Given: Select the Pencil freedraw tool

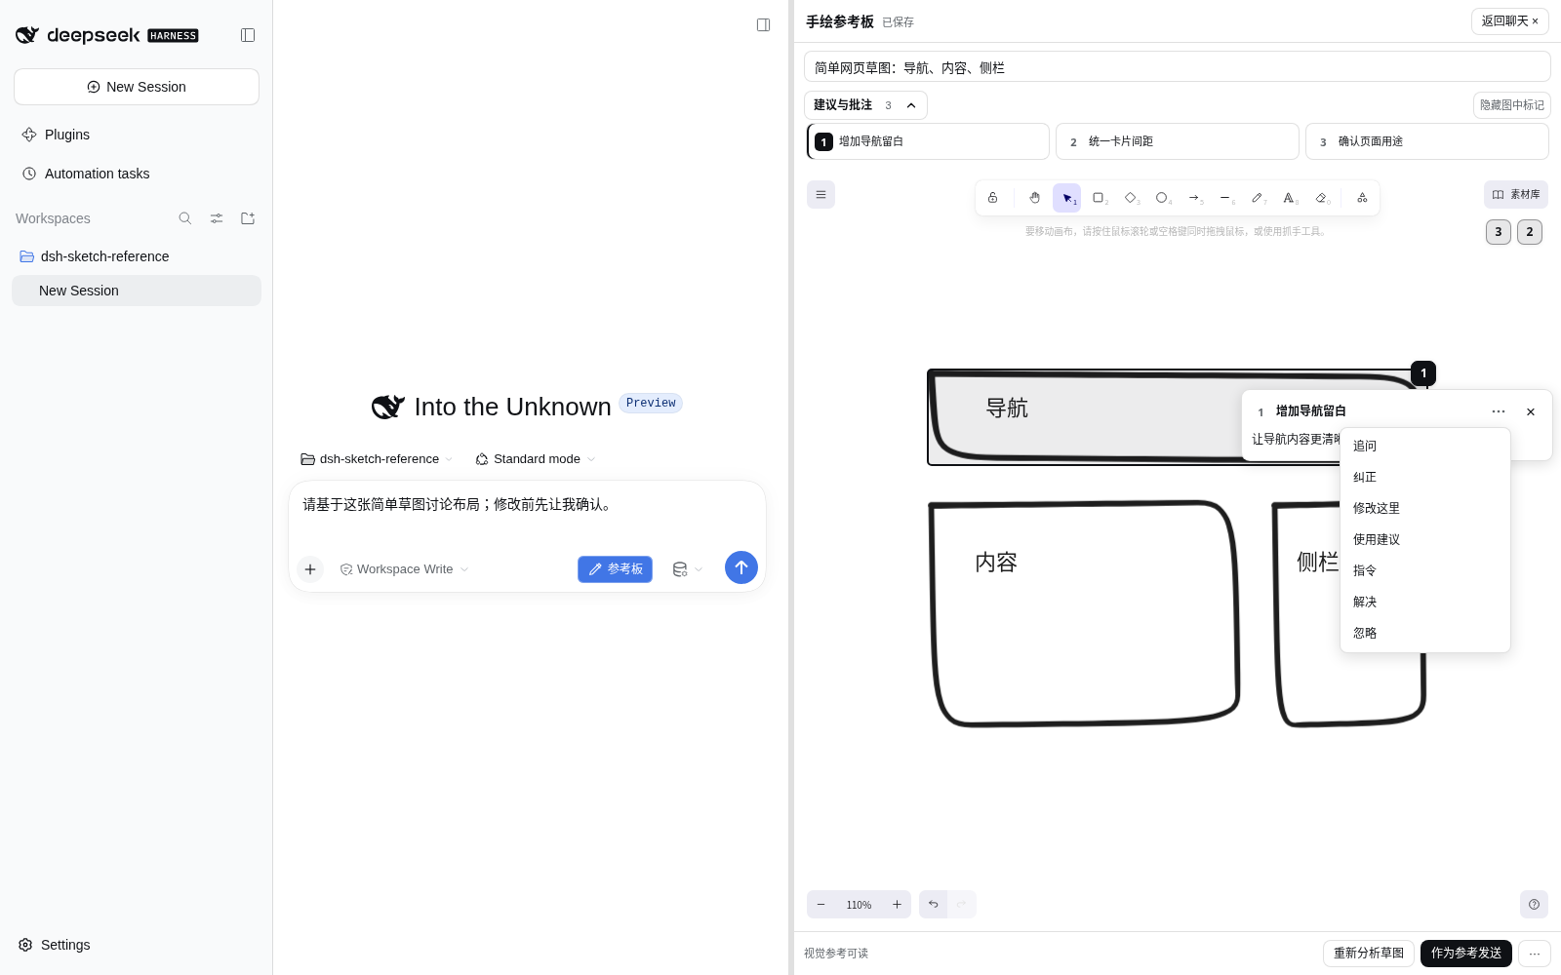Looking at the screenshot, I should point(1258,198).
